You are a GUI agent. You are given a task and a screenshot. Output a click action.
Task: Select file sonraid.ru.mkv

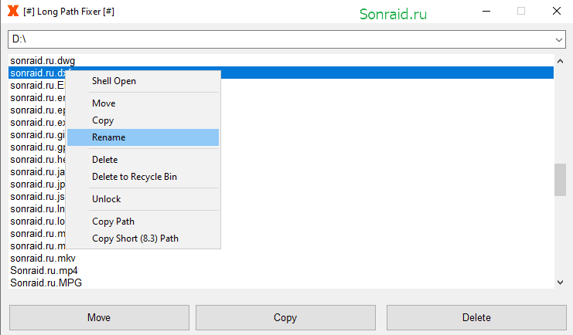[43, 259]
